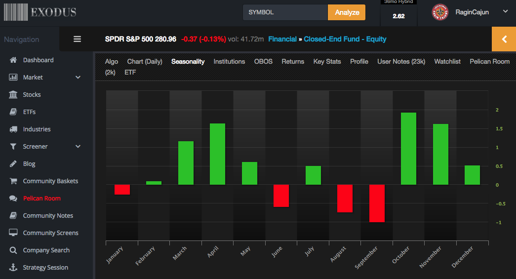Click the red January bar
Viewport: 516px width, 279px height.
(x=122, y=190)
